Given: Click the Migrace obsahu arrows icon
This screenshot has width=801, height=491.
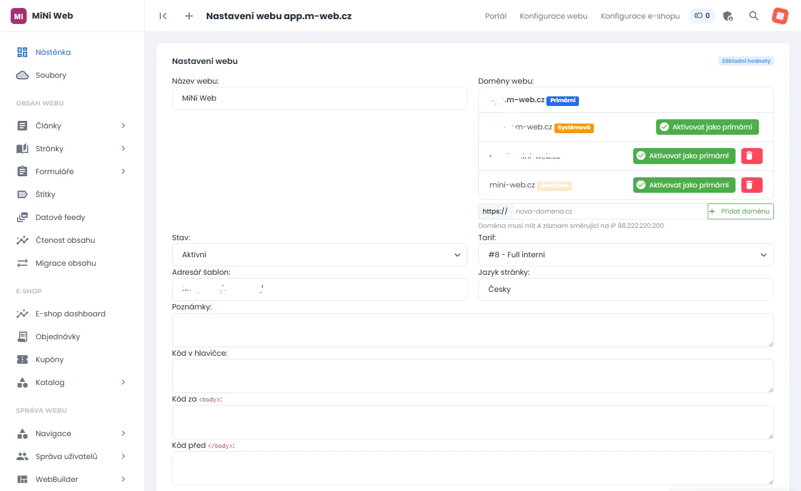Looking at the screenshot, I should point(22,263).
